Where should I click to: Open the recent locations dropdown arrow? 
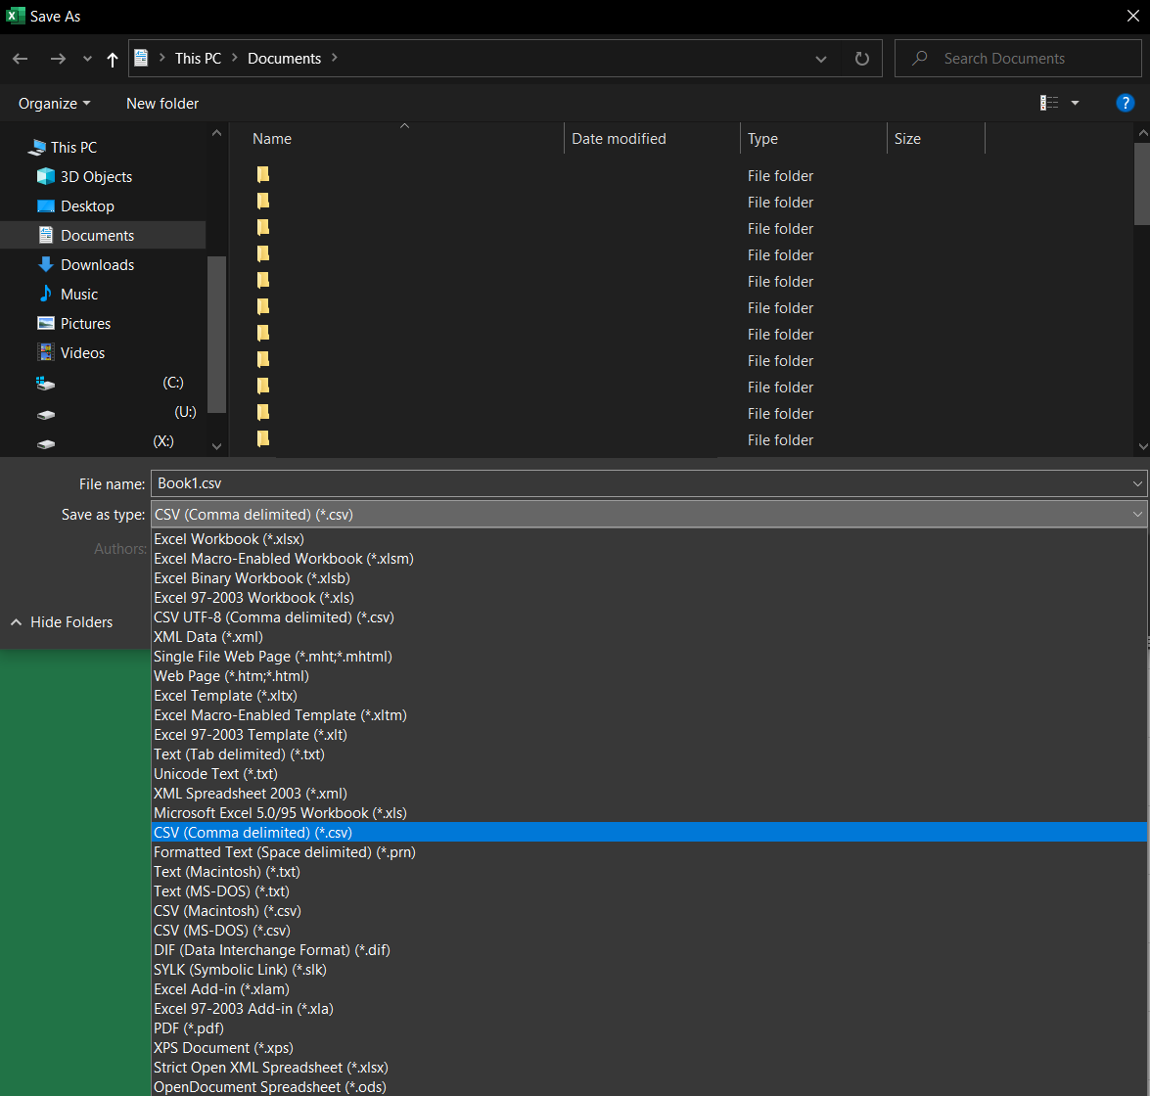87,59
